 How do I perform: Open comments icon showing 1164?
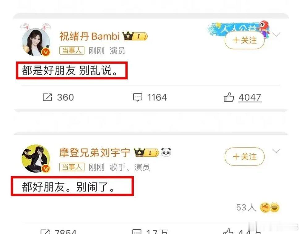click(x=138, y=98)
